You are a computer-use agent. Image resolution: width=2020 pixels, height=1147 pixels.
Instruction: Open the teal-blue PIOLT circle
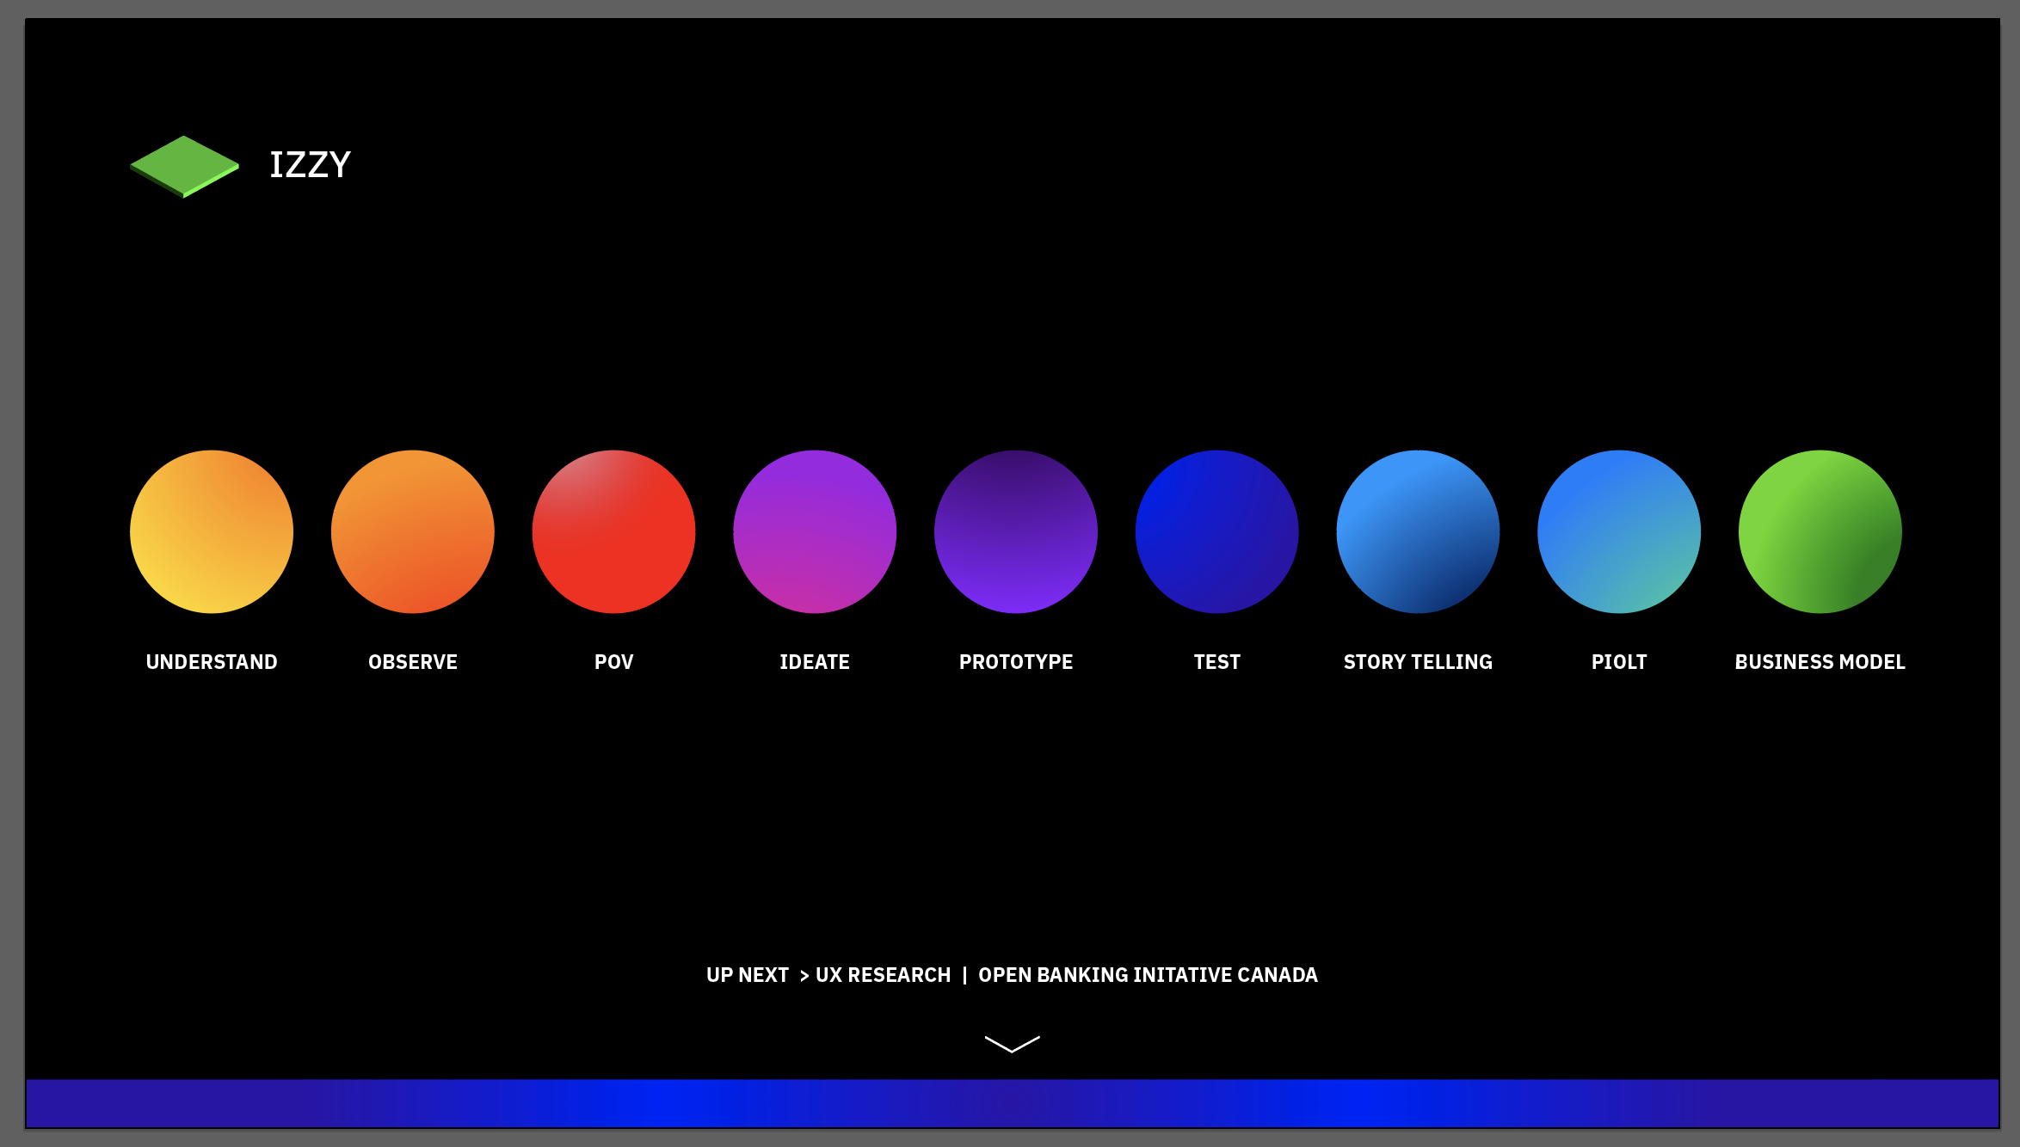[x=1619, y=531]
